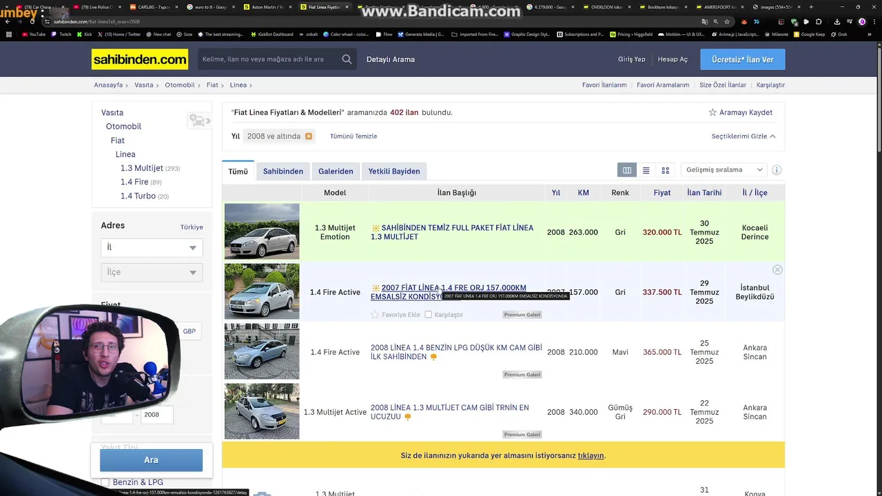The image size is (882, 496).
Task: Enable the Benzin & LPG checkbox
Action: 105,482
